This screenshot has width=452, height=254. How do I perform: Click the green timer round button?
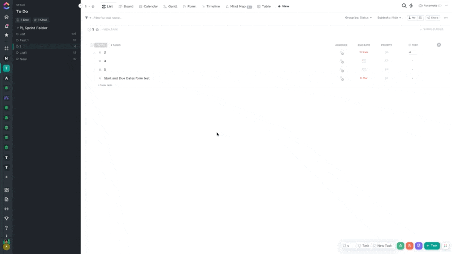coord(401,246)
